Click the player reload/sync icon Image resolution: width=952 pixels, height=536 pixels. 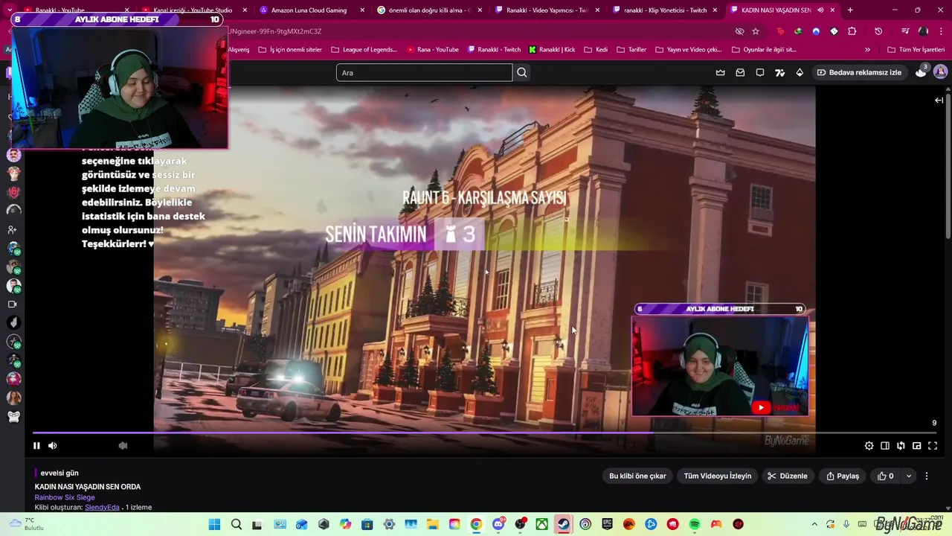(x=901, y=445)
